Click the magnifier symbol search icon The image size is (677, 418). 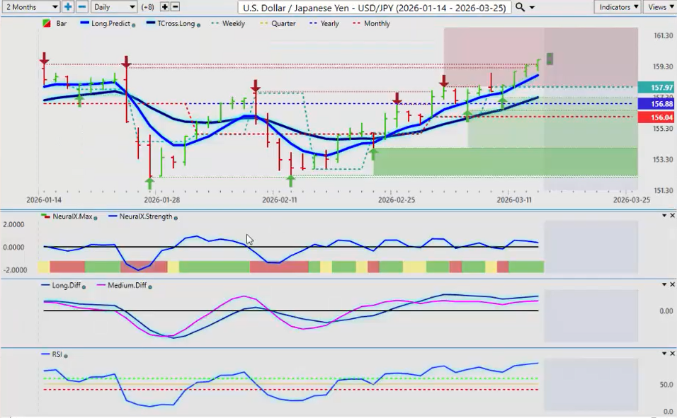pos(520,6)
